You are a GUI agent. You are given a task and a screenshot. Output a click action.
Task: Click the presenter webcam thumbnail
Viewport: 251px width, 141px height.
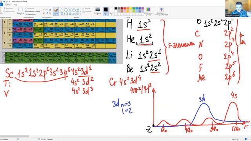238,9
